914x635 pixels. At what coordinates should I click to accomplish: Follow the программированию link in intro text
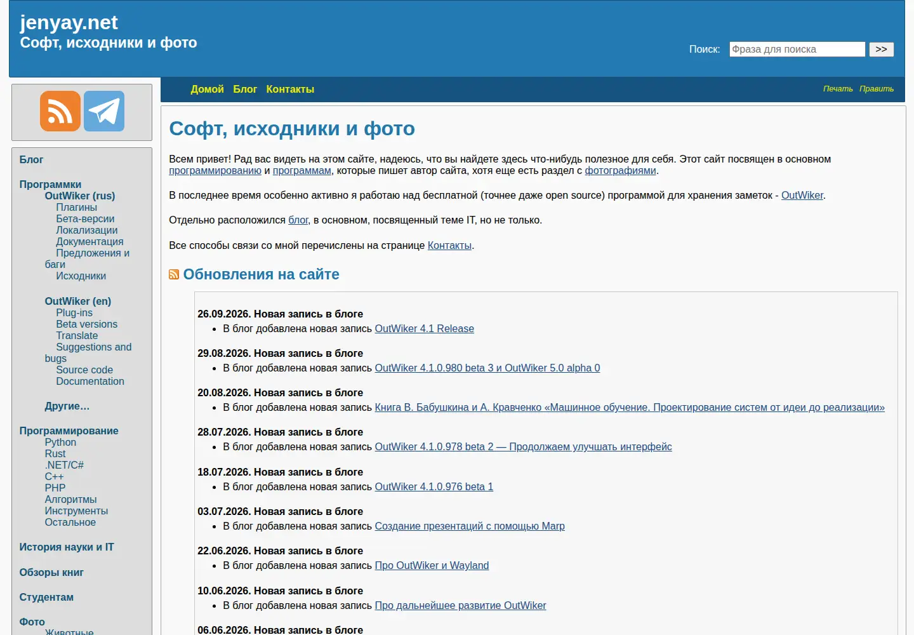click(215, 170)
